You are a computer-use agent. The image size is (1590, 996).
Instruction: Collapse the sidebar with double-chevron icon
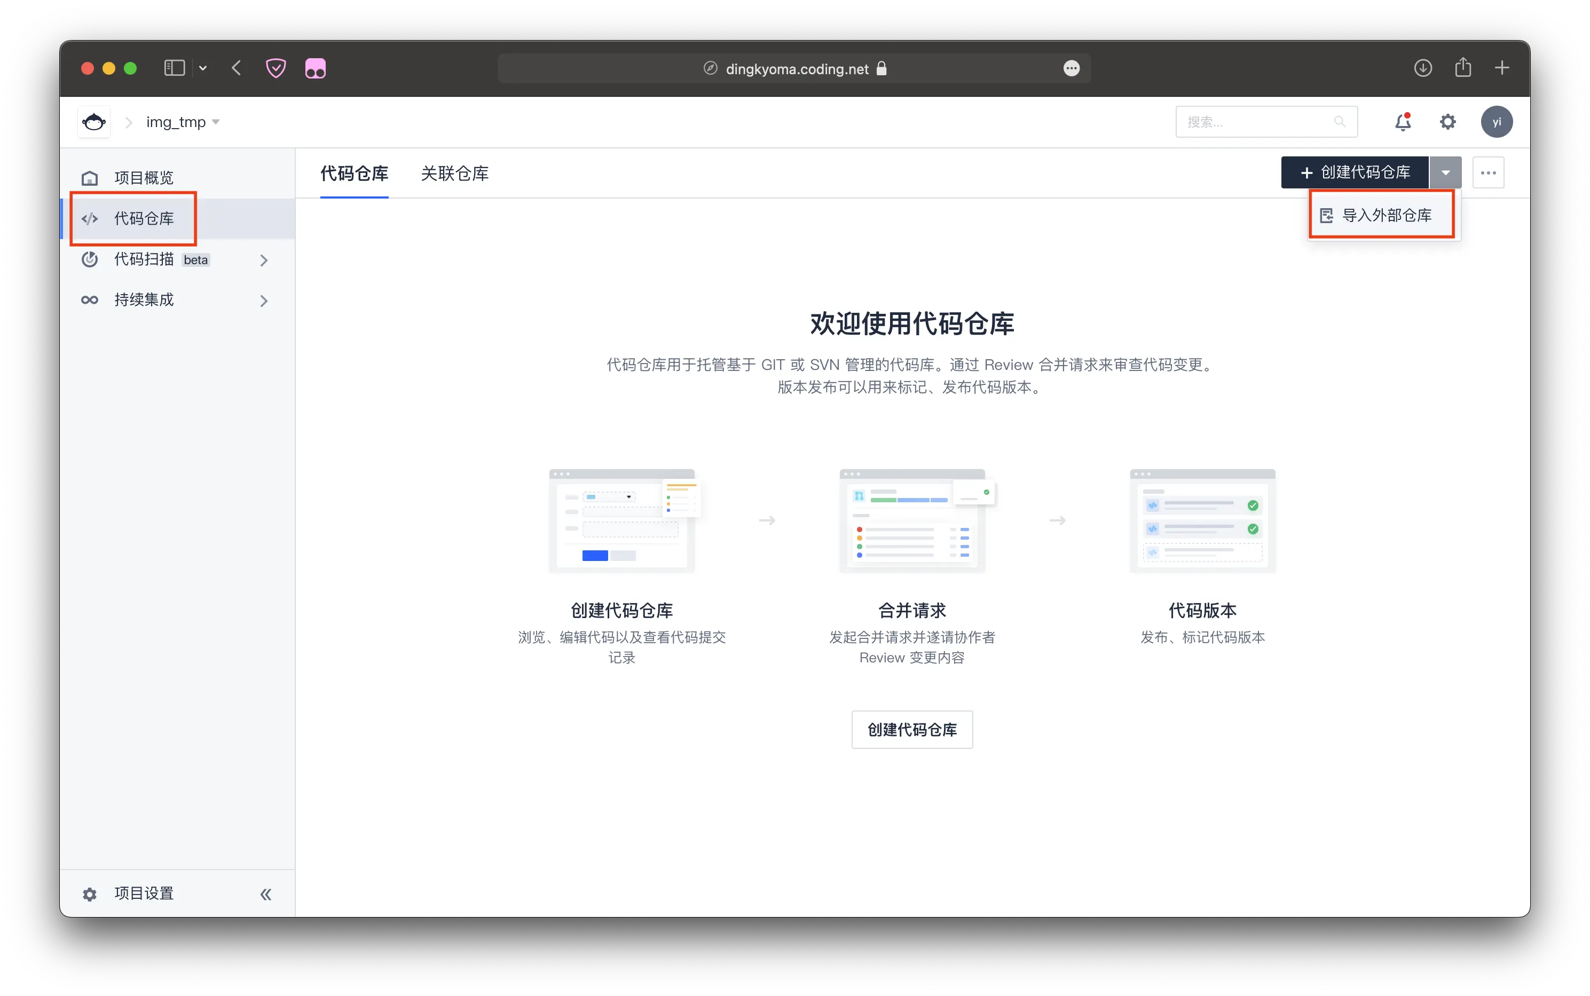click(x=265, y=894)
